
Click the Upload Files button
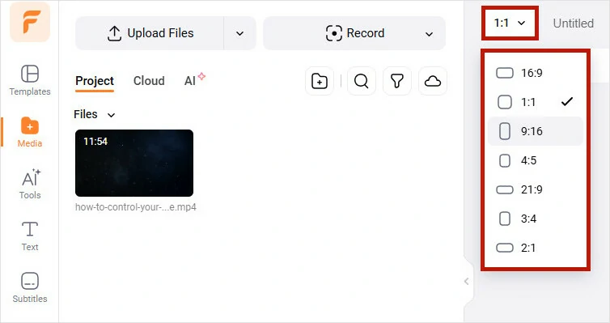point(150,33)
